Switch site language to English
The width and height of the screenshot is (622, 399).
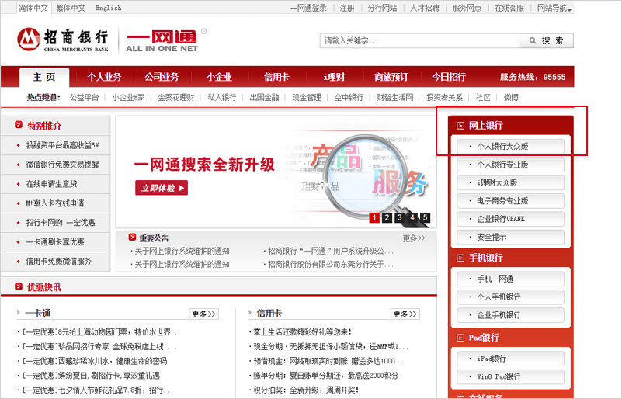(x=108, y=8)
